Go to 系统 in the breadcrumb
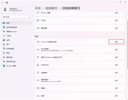This screenshot has height=100, width=128. pos(38,8)
